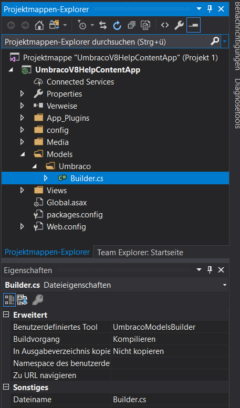240x408 pixels.
Task: Click the UmbracoModelsBuilder value field
Action: [170, 327]
